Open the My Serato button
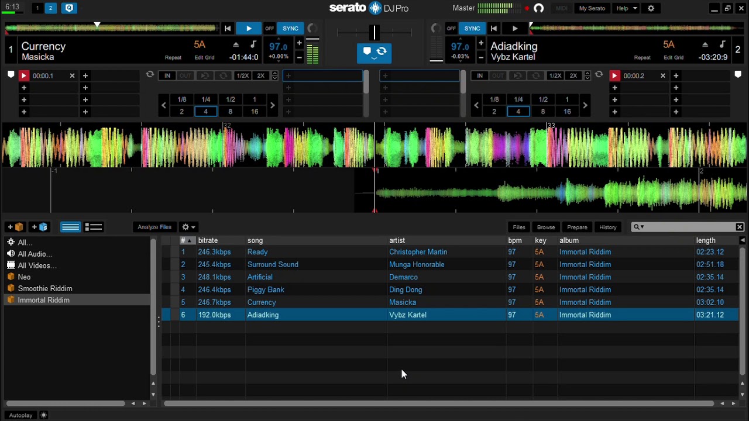 [x=592, y=8]
